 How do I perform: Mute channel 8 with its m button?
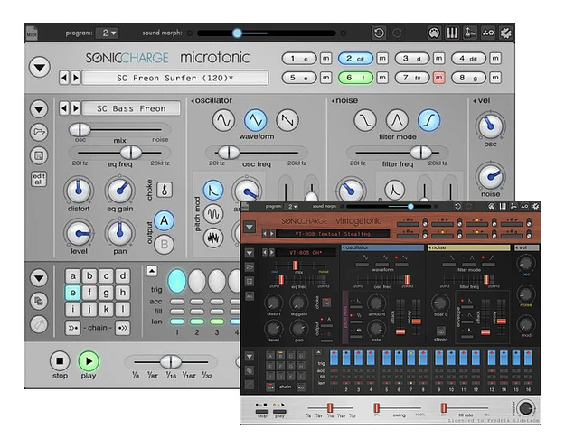click(x=495, y=78)
